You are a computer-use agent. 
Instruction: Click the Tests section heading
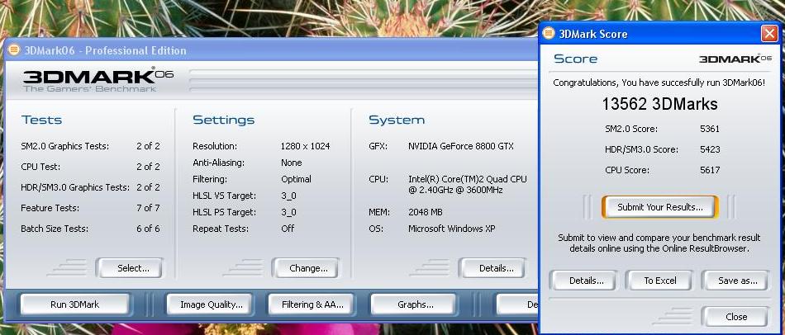coord(41,120)
